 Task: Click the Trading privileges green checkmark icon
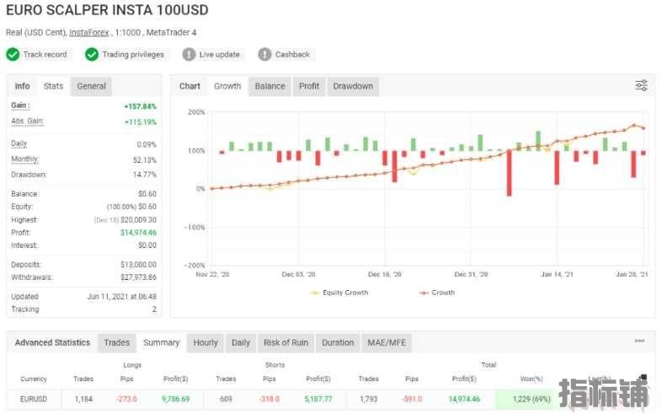(92, 55)
